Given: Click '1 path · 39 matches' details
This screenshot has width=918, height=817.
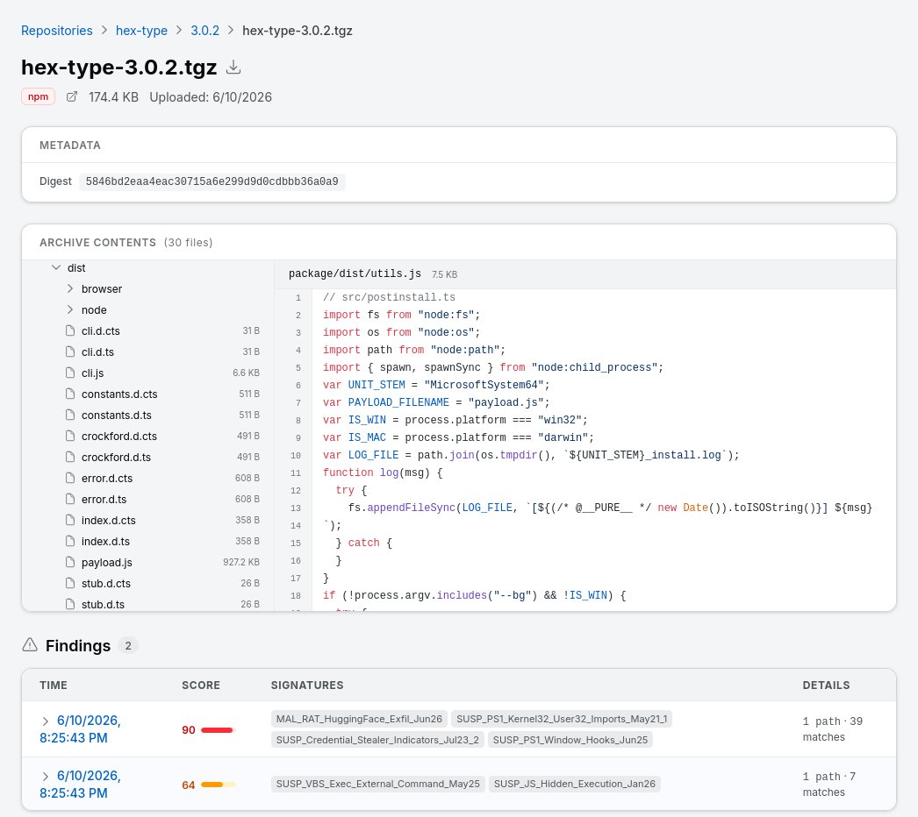Looking at the screenshot, I should tap(833, 729).
